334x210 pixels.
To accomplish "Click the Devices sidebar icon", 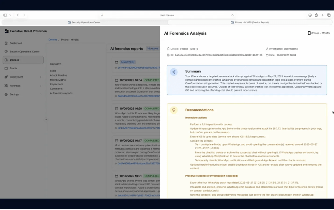I will tap(6, 60).
